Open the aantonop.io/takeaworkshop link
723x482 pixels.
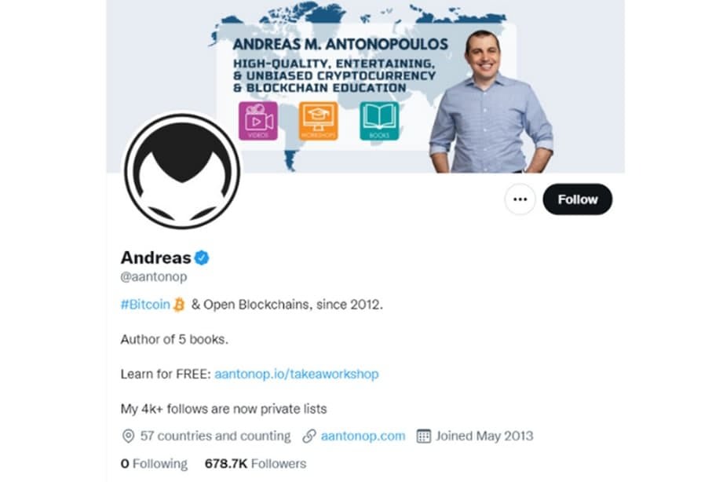click(x=297, y=374)
